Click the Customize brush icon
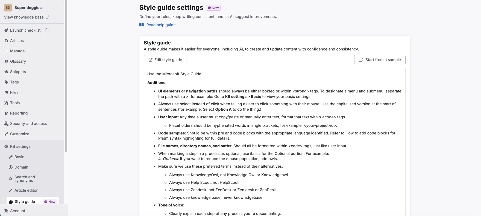Screen dimensions: 481x216 (x=6, y=134)
